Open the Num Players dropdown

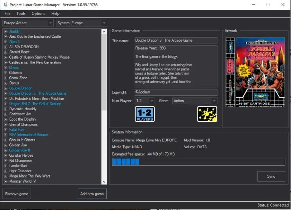[145, 101]
